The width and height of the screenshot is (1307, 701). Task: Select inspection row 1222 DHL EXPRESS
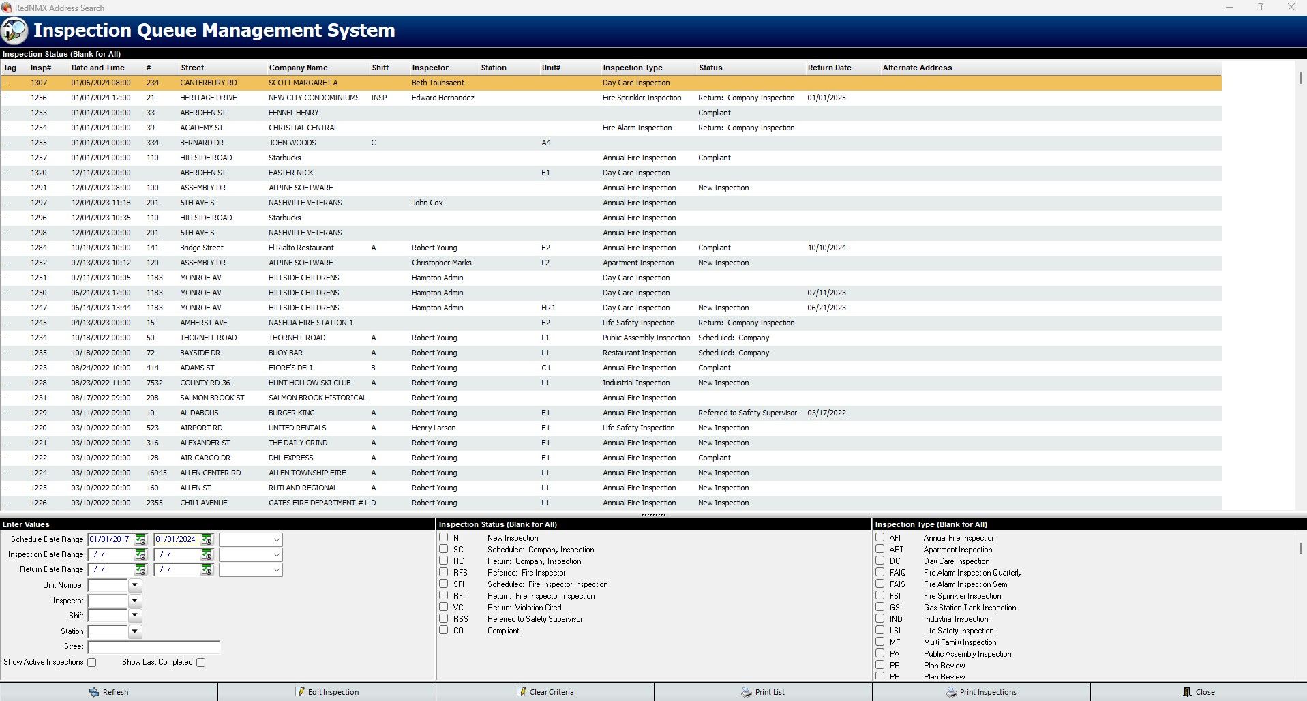611,458
